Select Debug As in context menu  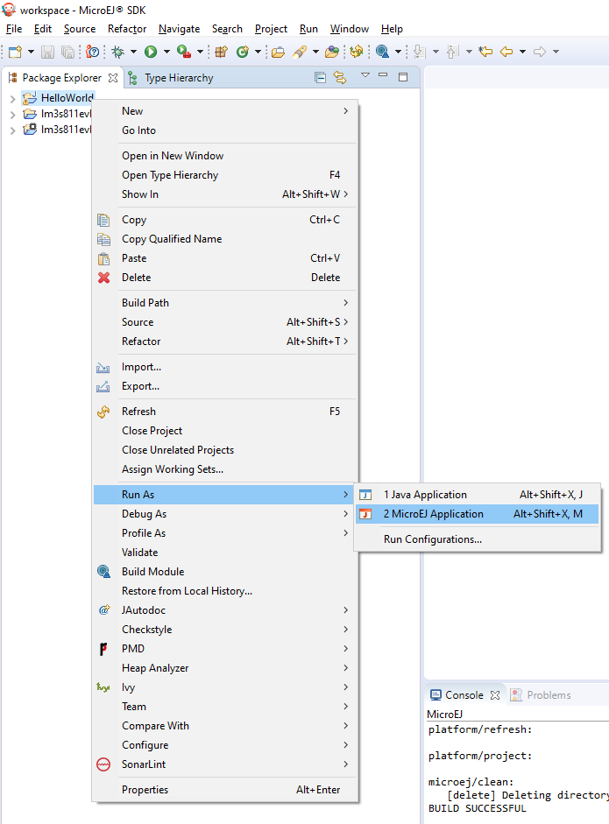(x=224, y=514)
